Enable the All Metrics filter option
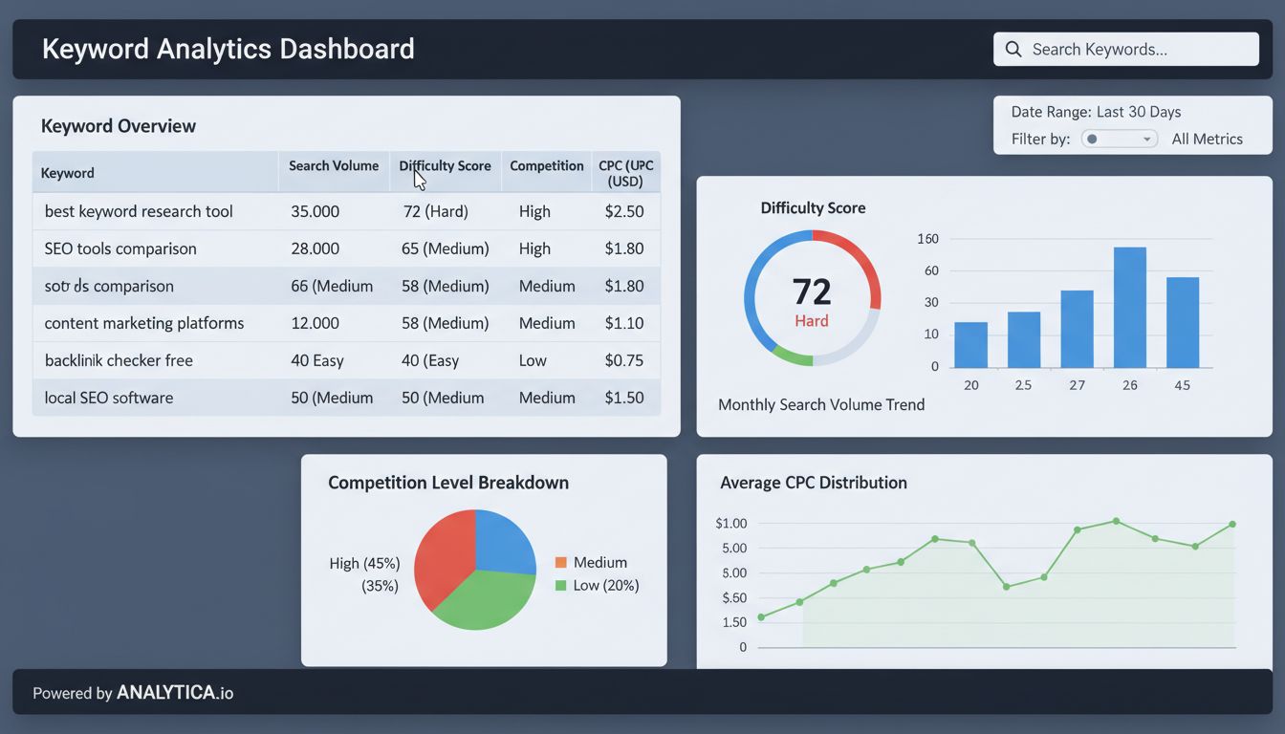Viewport: 1285px width, 734px height. coord(1207,139)
